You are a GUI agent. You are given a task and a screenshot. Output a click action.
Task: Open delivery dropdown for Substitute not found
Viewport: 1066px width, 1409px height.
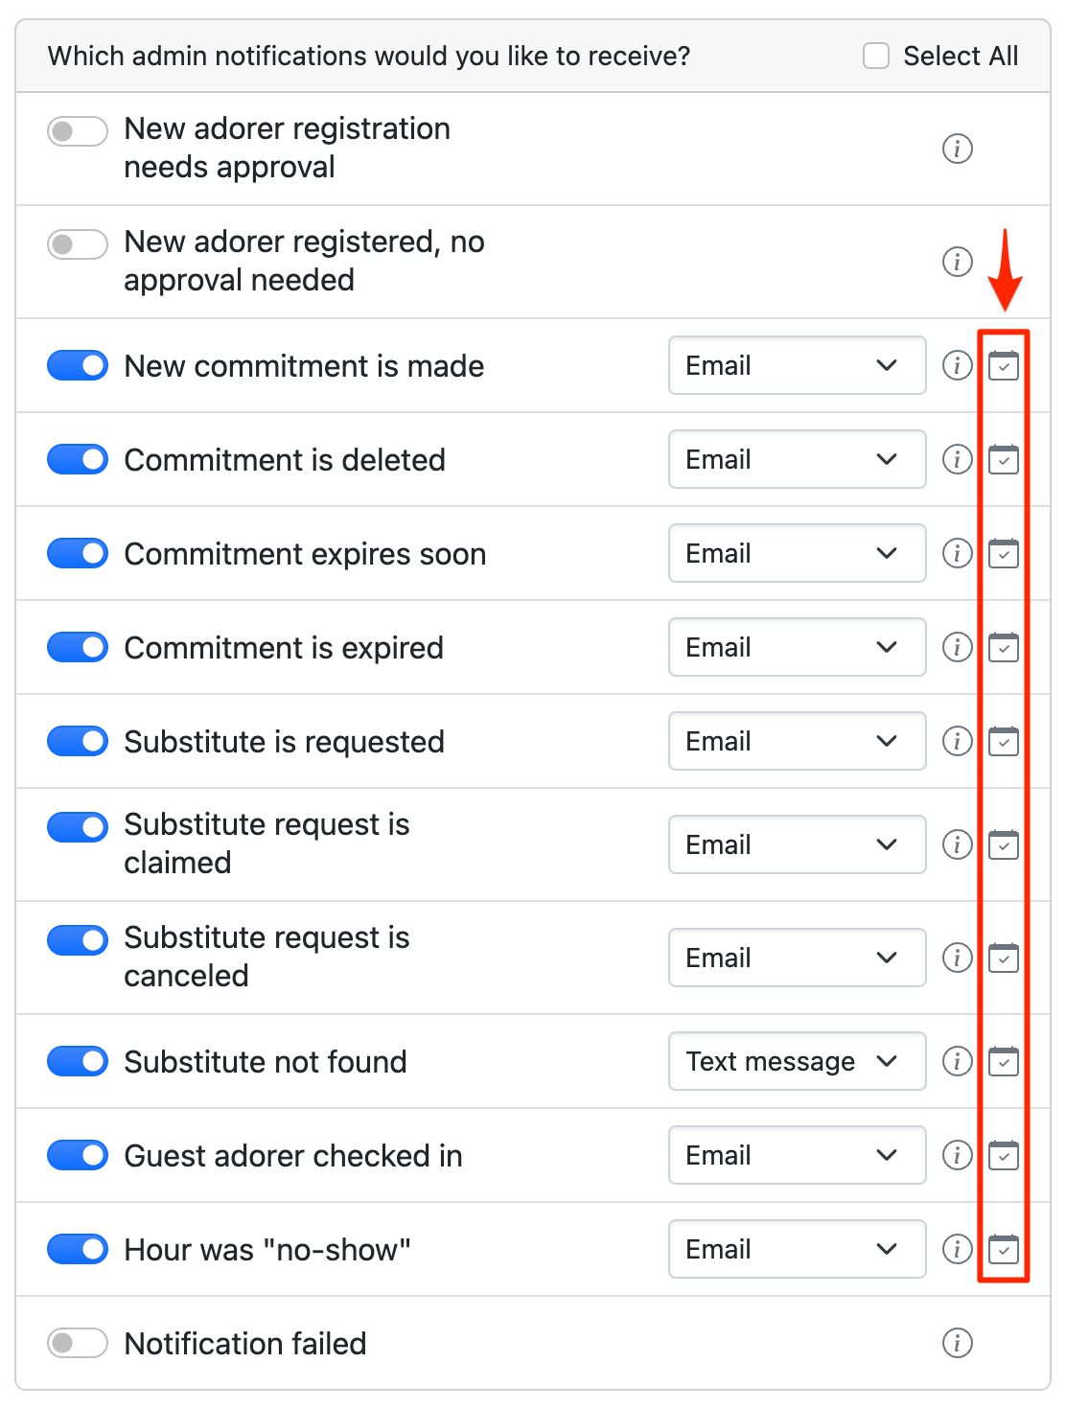[797, 1061]
